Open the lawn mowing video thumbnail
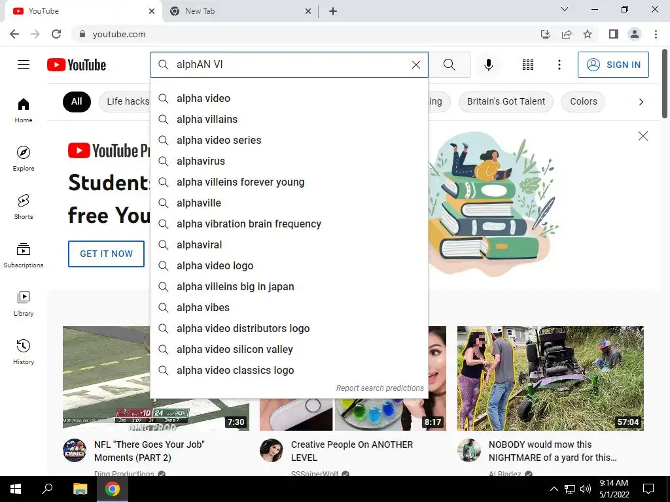 click(x=550, y=378)
